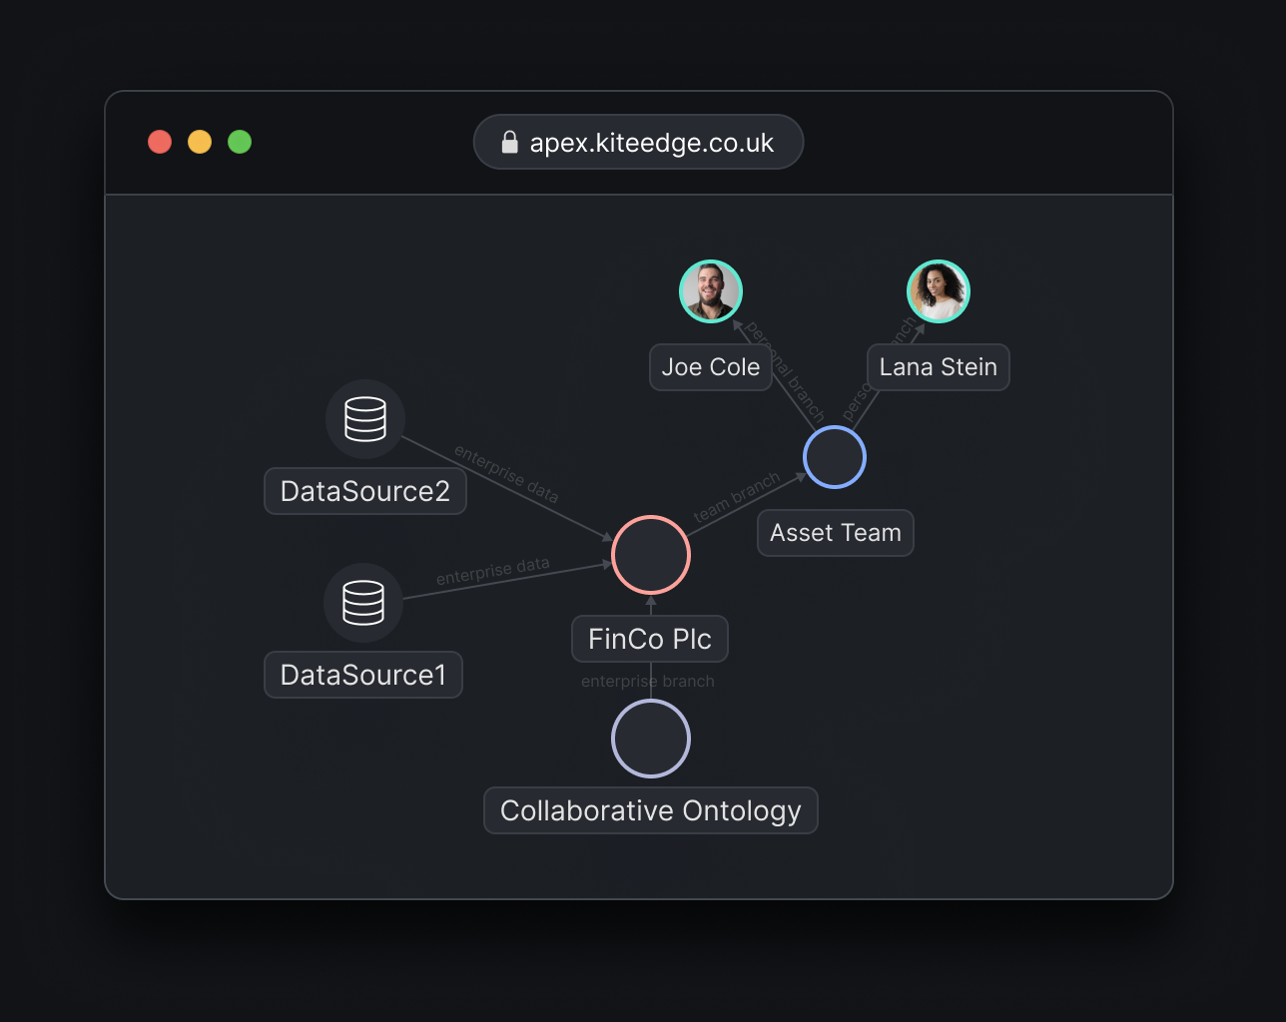The height and width of the screenshot is (1022, 1286).
Task: Select the DataSource1 database icon
Action: coord(362,602)
